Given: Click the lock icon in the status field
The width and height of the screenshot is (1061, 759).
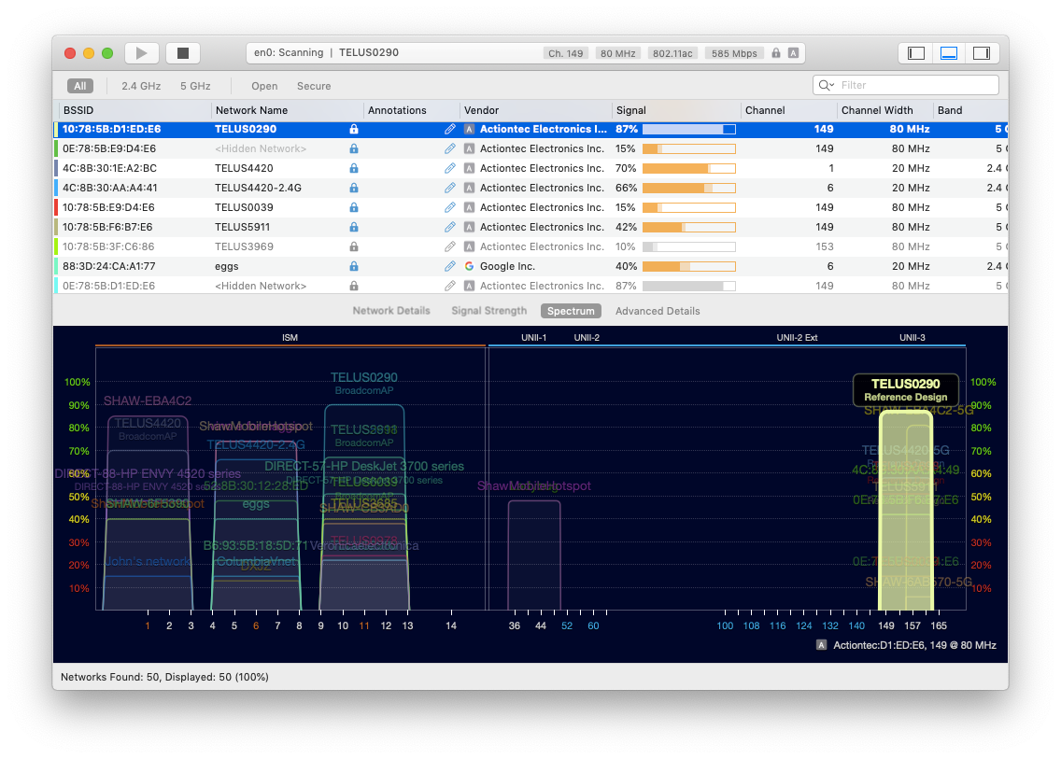Looking at the screenshot, I should tap(776, 53).
